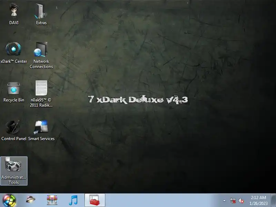276x207 pixels.
Task: Open the network status tray icon
Action: [x=233, y=200]
